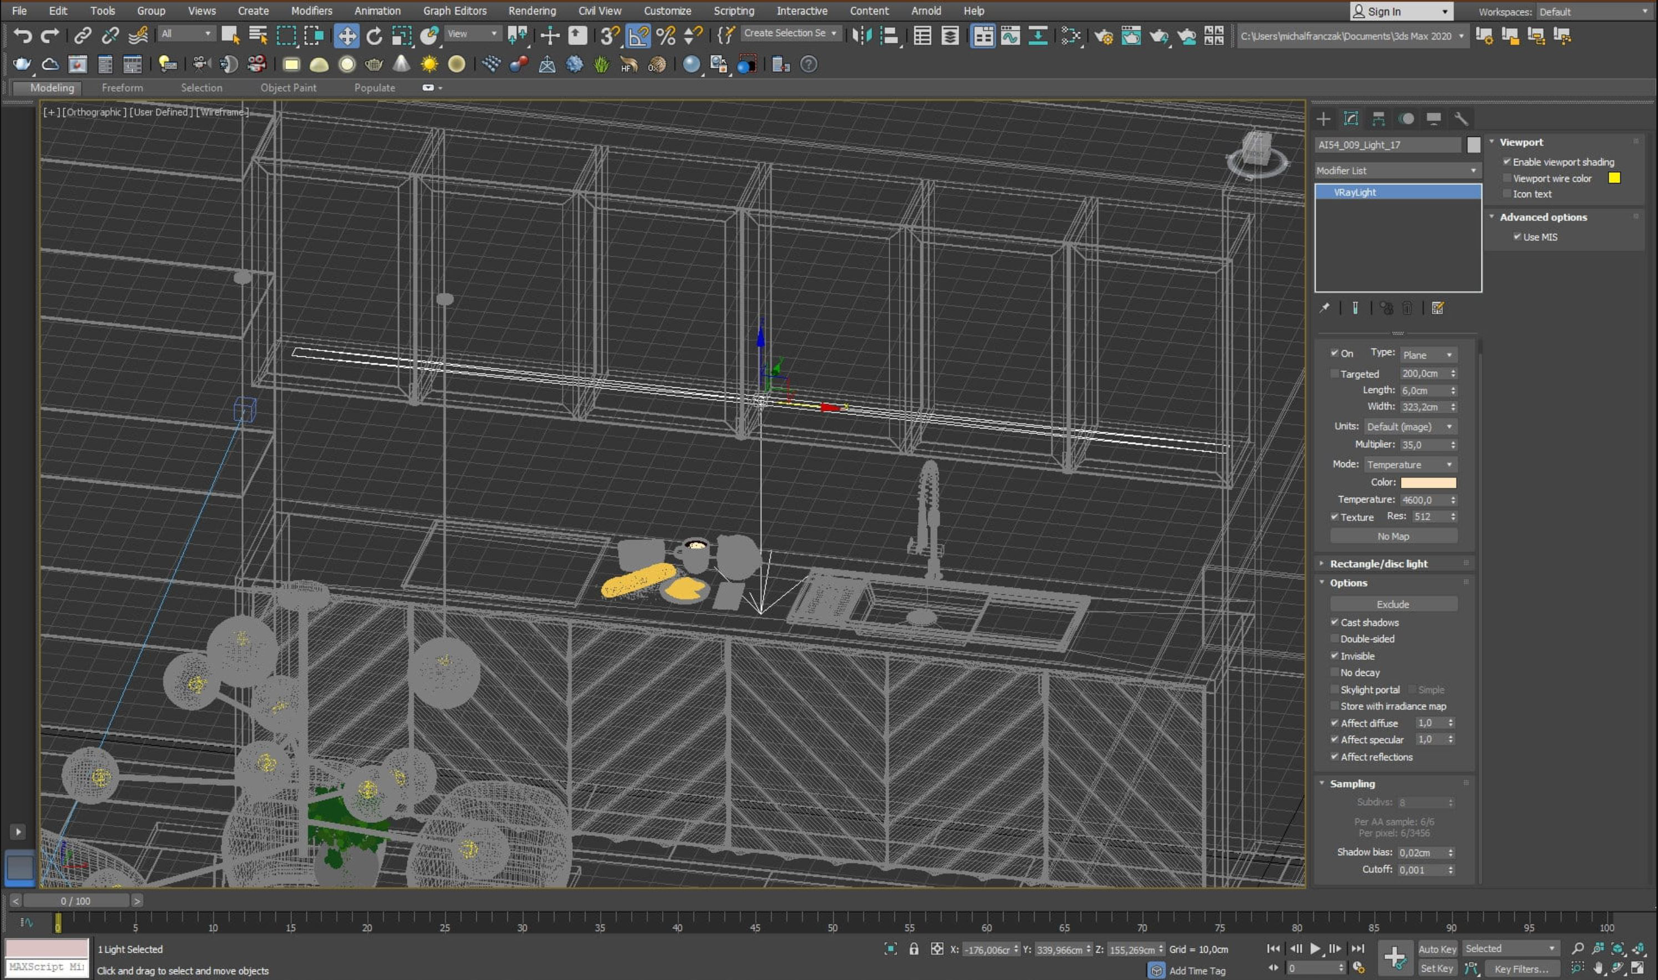
Task: Click the teapot render setup icon
Action: click(1103, 36)
